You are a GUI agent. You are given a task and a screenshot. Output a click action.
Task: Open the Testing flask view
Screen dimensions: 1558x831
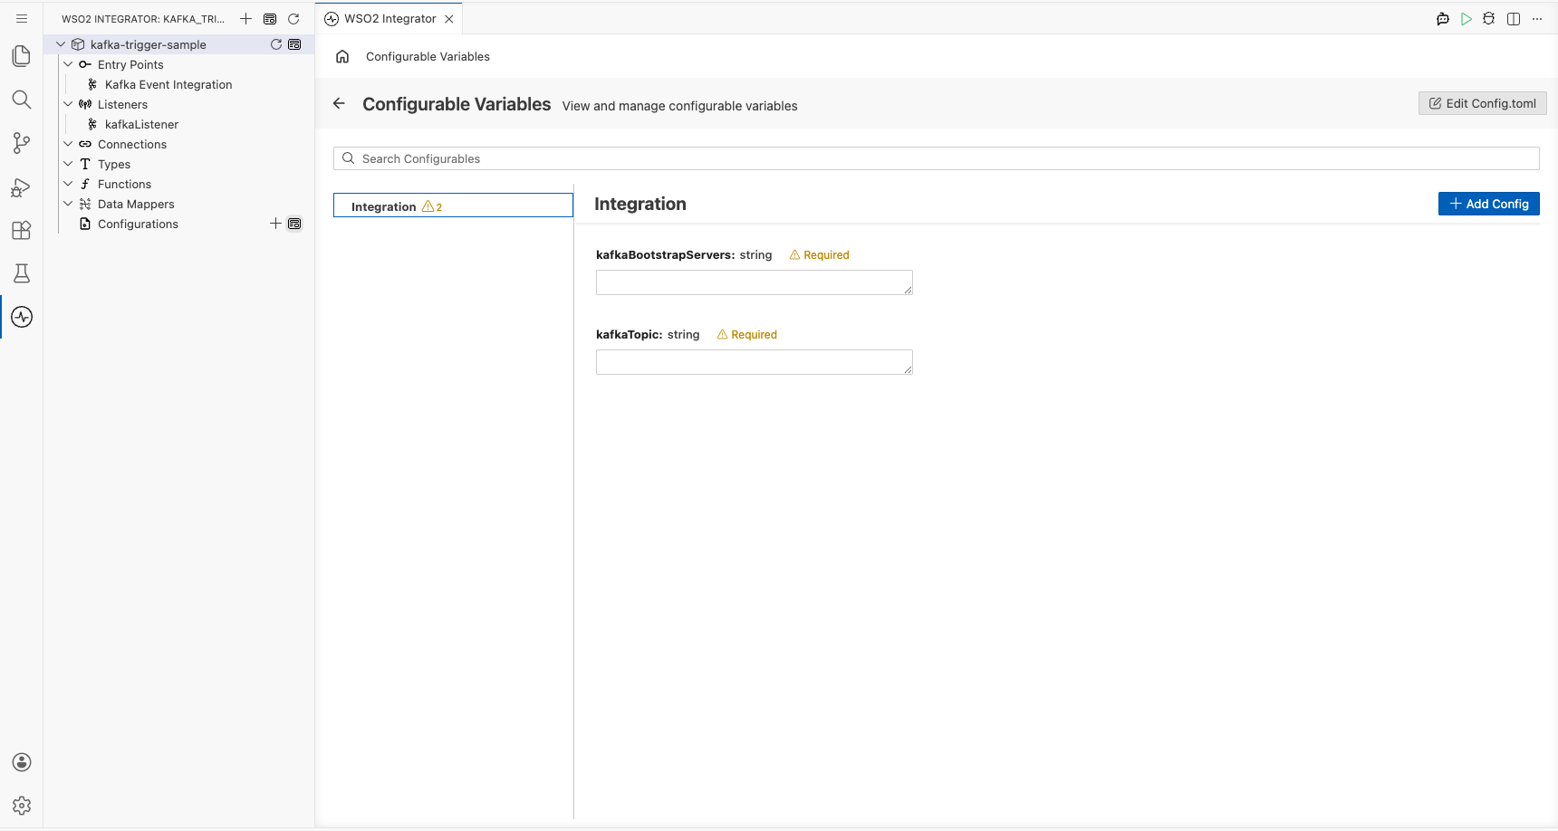[x=22, y=273]
